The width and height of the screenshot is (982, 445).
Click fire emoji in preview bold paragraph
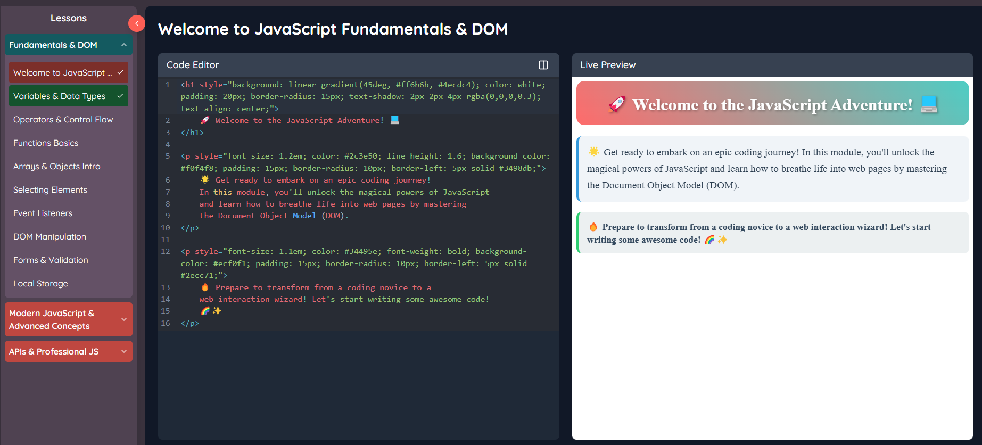(x=593, y=227)
